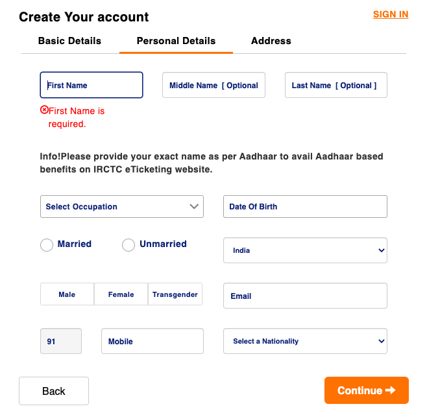Choose Male gender option

[67, 294]
